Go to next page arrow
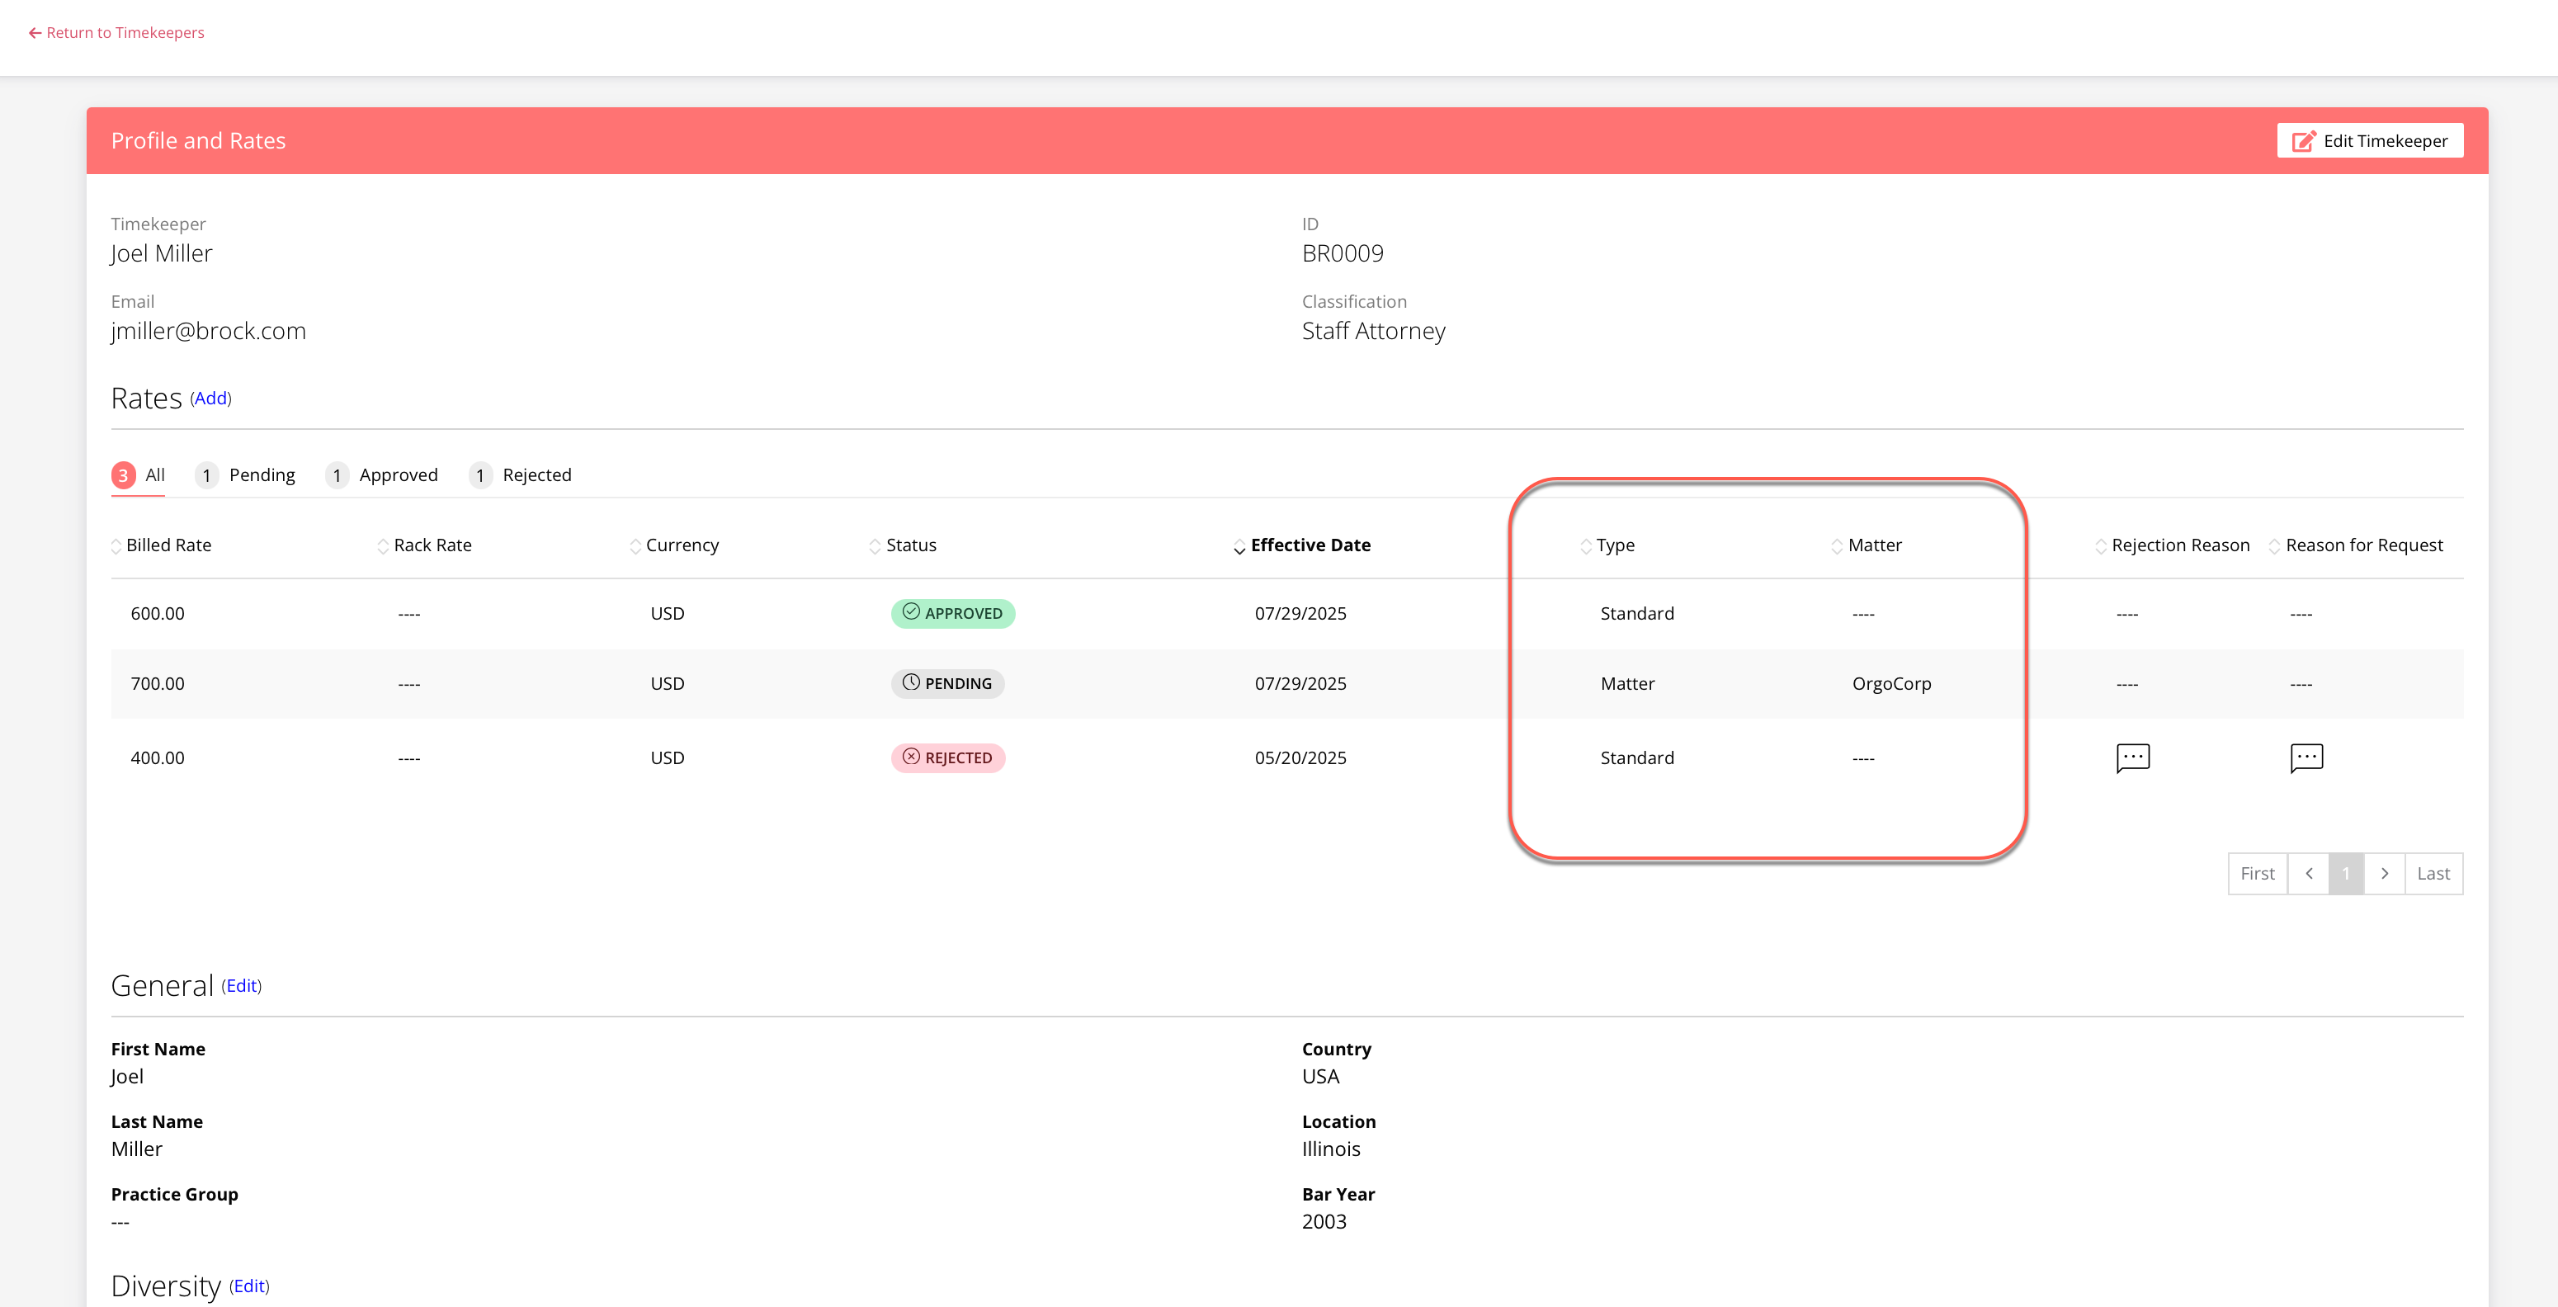This screenshot has height=1307, width=2558. coord(2384,874)
